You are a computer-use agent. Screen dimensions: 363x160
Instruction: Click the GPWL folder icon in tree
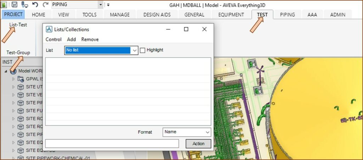[x=21, y=79]
